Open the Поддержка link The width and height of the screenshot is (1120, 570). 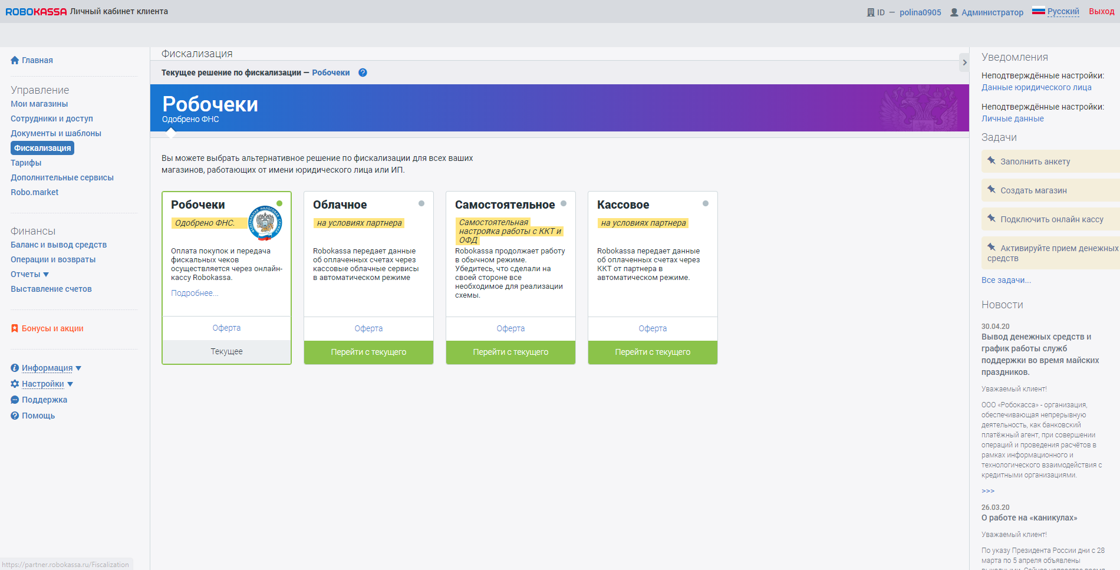pyautogui.click(x=44, y=400)
